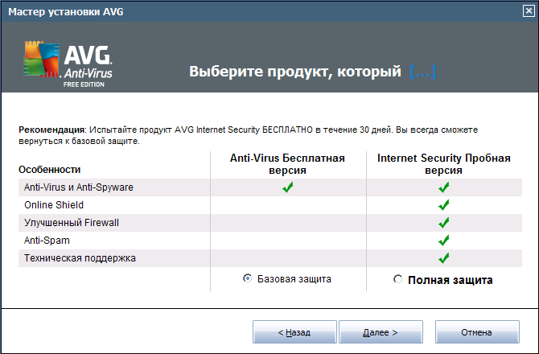Close the AVG installer window
This screenshot has height=354, width=539.
(x=529, y=10)
